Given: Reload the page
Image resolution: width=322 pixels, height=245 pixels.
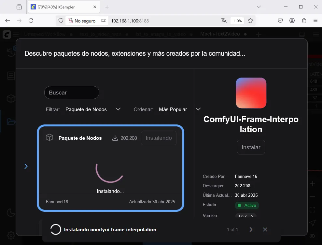Looking at the screenshot, I should pyautogui.click(x=31, y=21).
